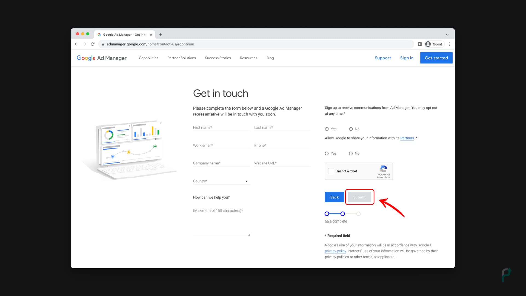Screen dimensions: 526x296
Task: Click the Get started button
Action: point(436,58)
